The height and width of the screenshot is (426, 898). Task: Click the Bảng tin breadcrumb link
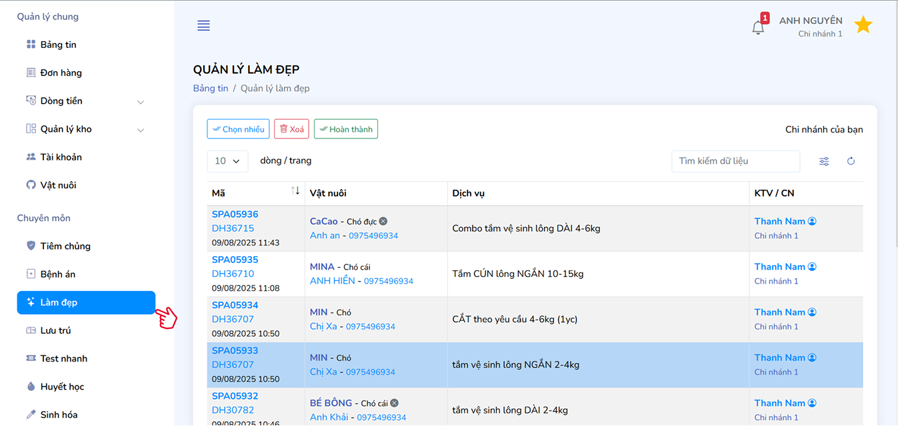click(211, 89)
